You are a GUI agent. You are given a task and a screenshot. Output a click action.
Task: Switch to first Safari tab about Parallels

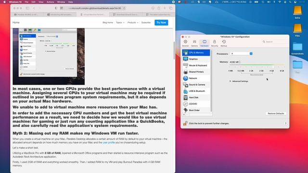coord(27,14)
